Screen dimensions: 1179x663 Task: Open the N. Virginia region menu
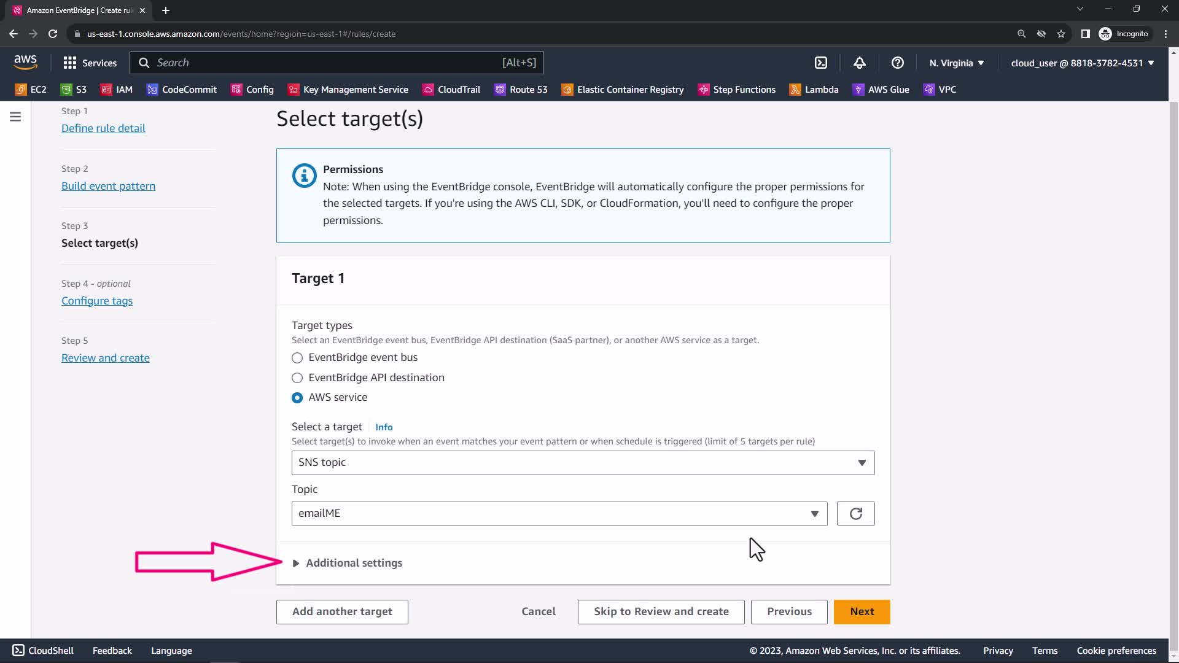point(956,63)
